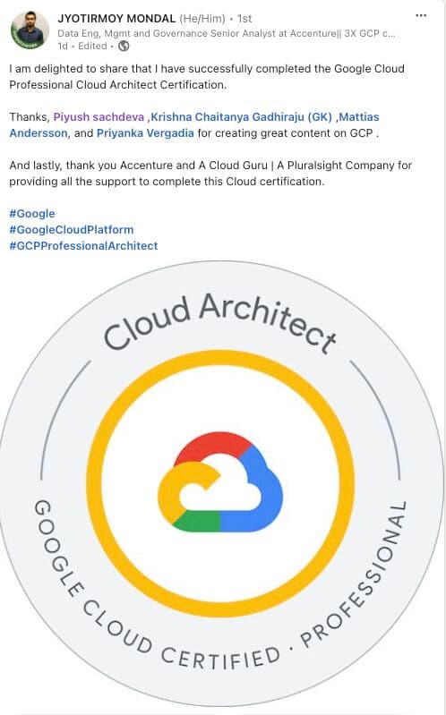The image size is (446, 715).
Task: Click the 1d Edited timestamp
Action: pyautogui.click(x=82, y=46)
